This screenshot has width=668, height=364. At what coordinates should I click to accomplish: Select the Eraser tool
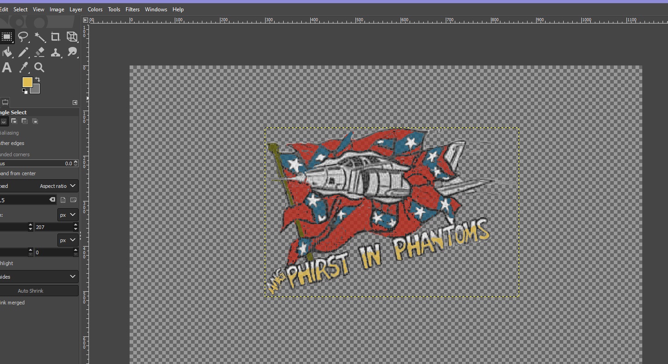(x=40, y=52)
